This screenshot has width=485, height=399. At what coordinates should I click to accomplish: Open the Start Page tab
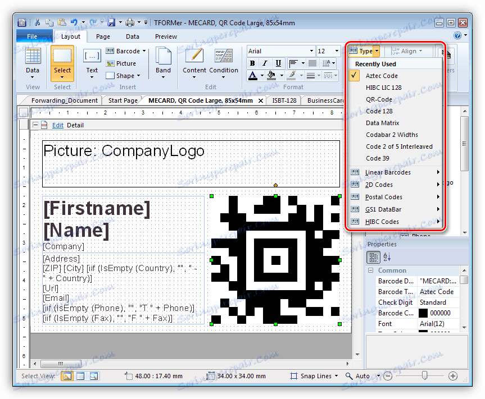click(x=123, y=100)
